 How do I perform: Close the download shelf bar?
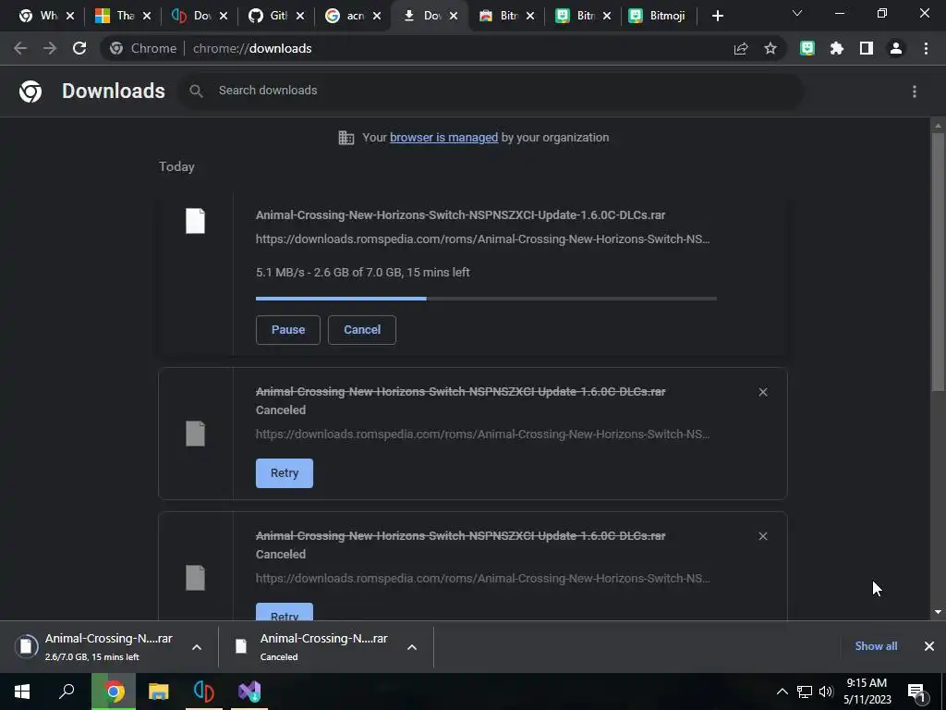coord(929,646)
